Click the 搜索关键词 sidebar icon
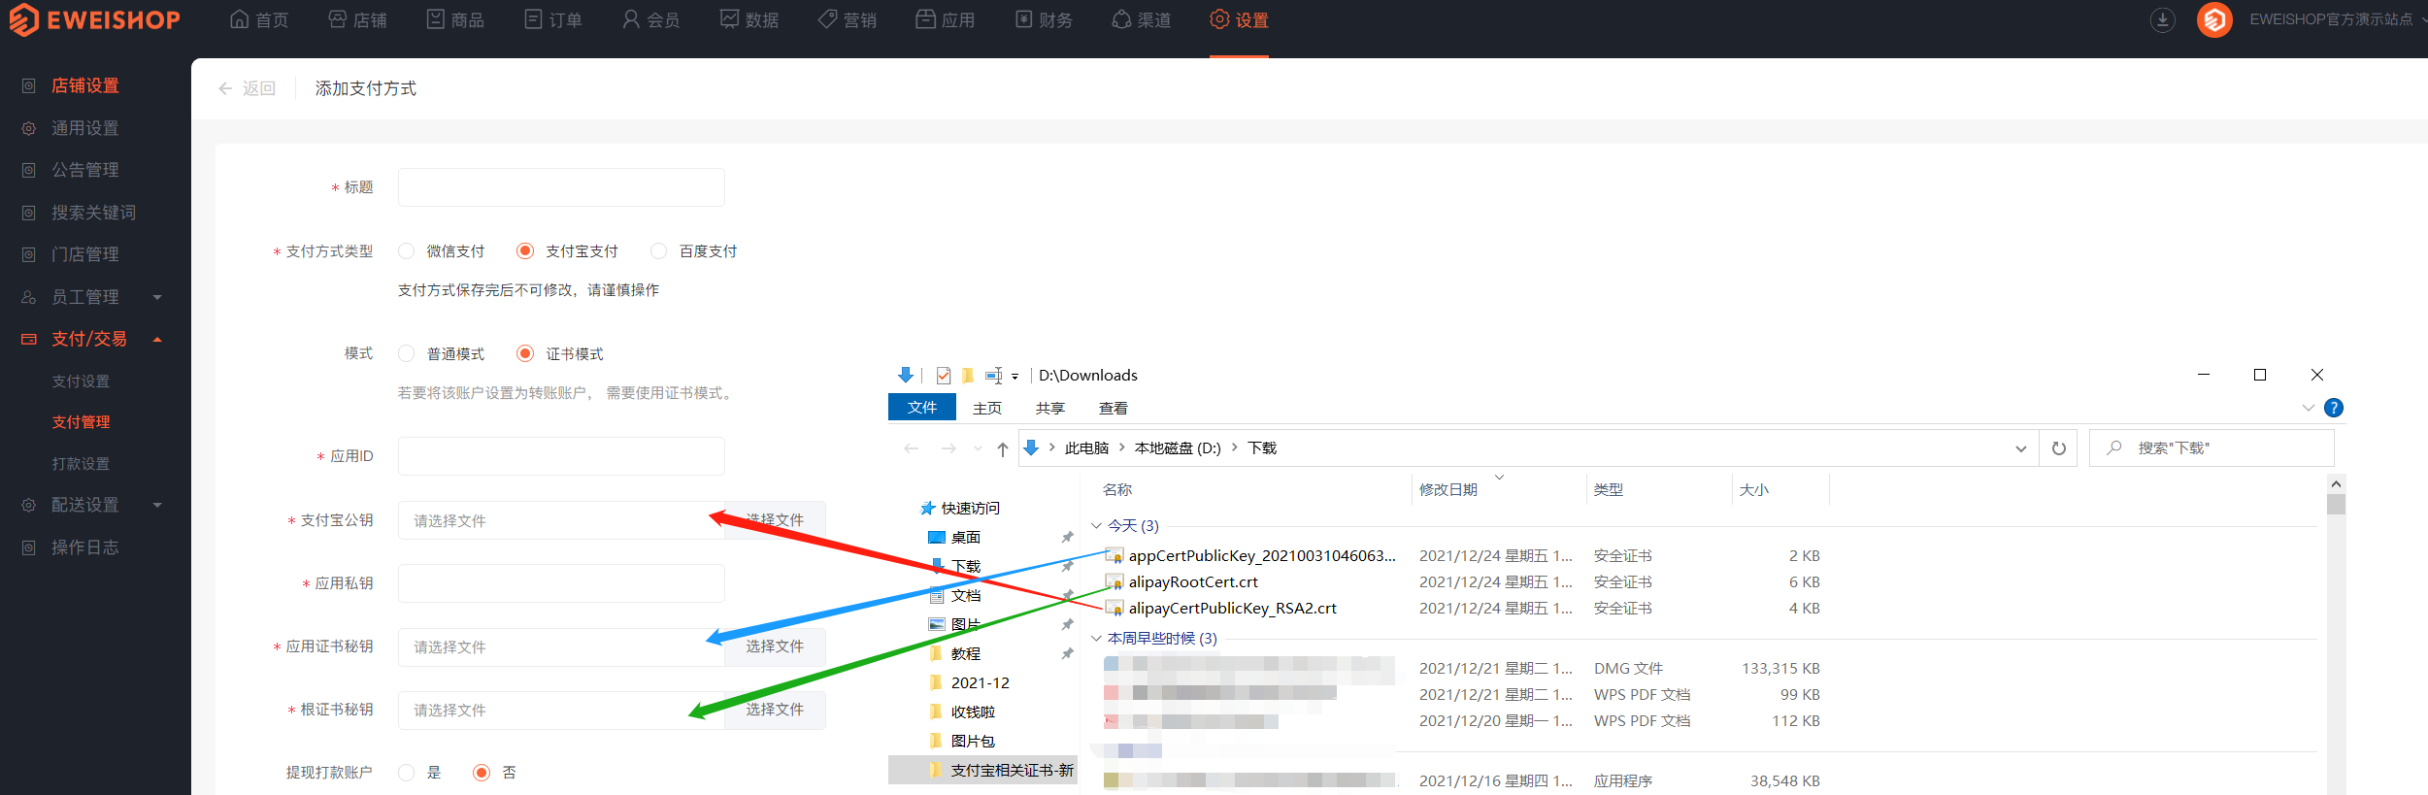The image size is (2428, 795). [29, 213]
